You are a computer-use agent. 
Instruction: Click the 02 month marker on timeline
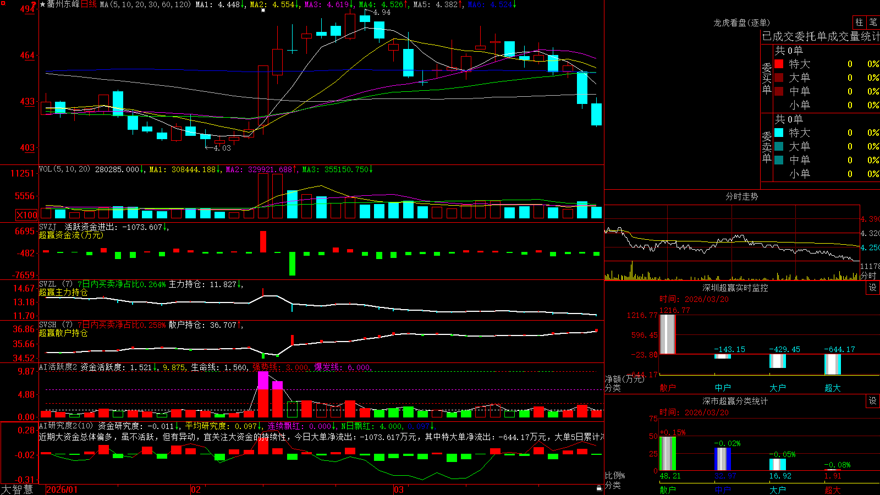click(x=196, y=490)
